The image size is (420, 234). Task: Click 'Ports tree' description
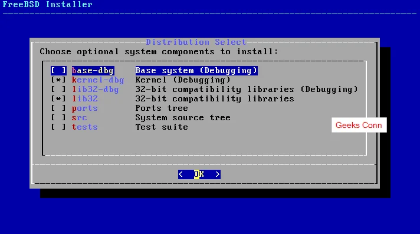(162, 108)
